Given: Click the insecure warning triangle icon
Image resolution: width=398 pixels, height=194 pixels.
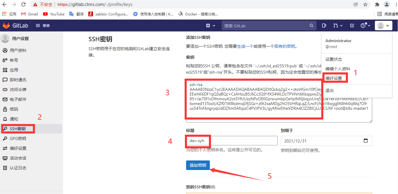Looking at the screenshot, I should click(36, 4).
